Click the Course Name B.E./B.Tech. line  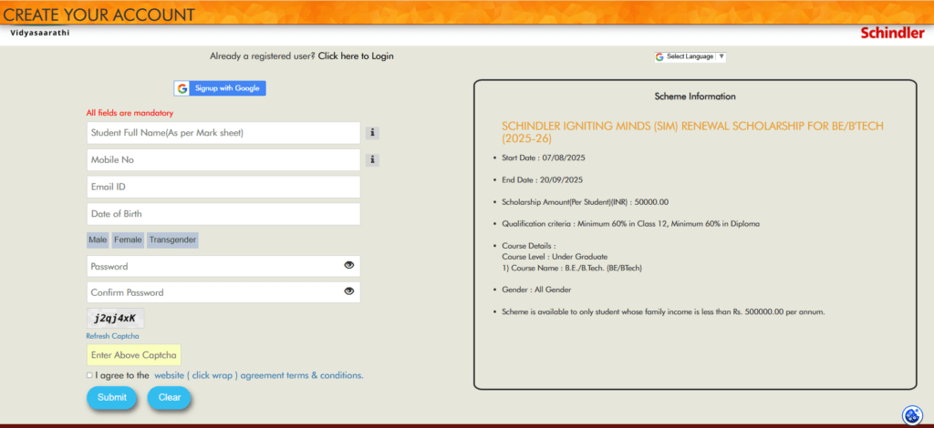(x=572, y=268)
